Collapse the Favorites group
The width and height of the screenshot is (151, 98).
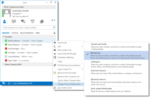[x=3, y=37]
